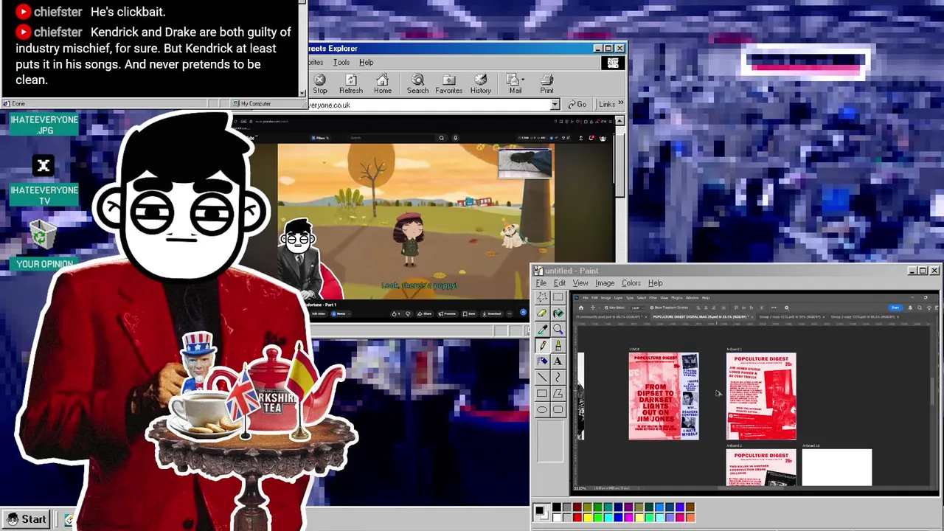944x531 pixels.
Task: Select the Free-Form Select tool in Paint
Action: point(542,296)
